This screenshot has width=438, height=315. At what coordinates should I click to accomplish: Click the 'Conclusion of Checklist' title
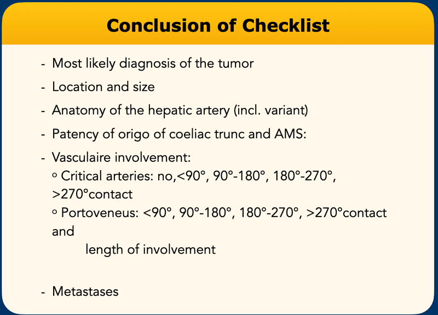(x=218, y=26)
